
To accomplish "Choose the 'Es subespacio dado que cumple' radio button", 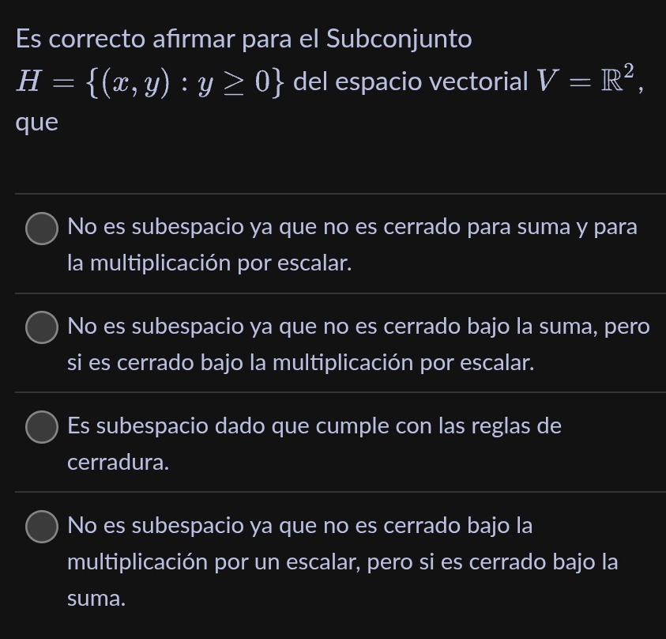I will click(x=42, y=427).
